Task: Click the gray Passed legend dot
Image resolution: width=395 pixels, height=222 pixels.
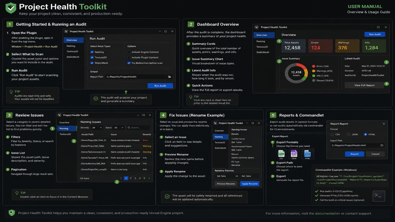Action: point(314,80)
